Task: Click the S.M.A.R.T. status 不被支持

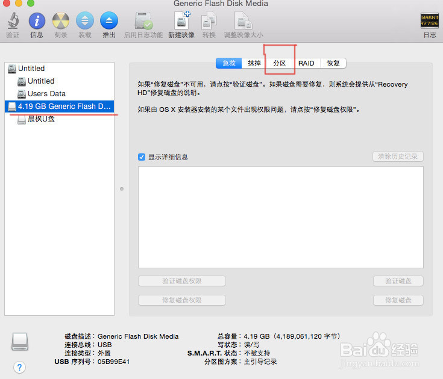Action: click(257, 353)
